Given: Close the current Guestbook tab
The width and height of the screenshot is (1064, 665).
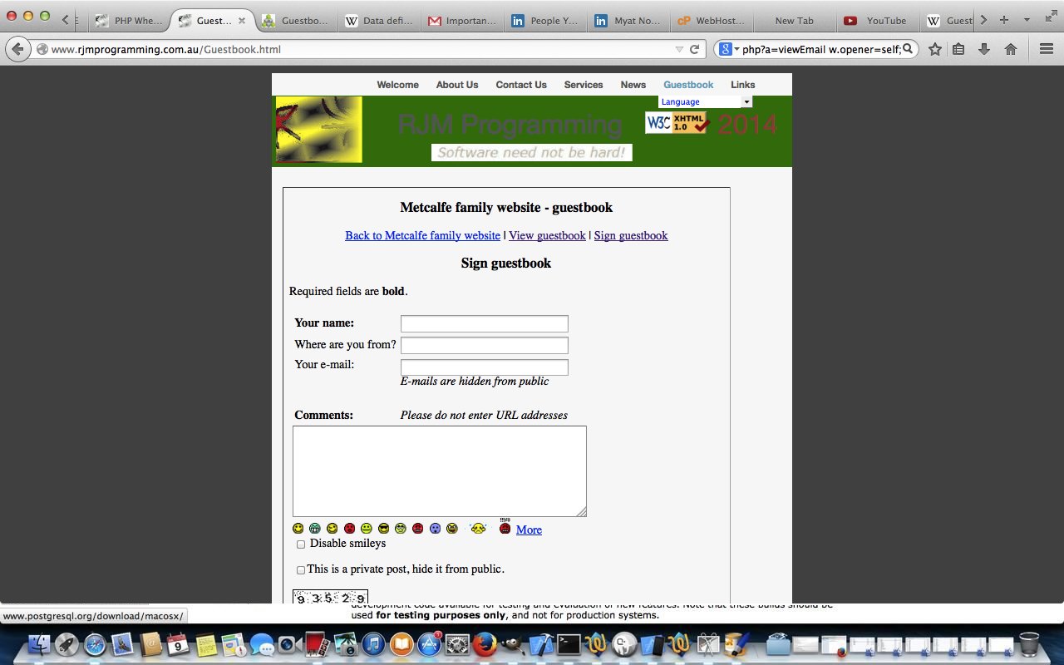Looking at the screenshot, I should [242, 21].
